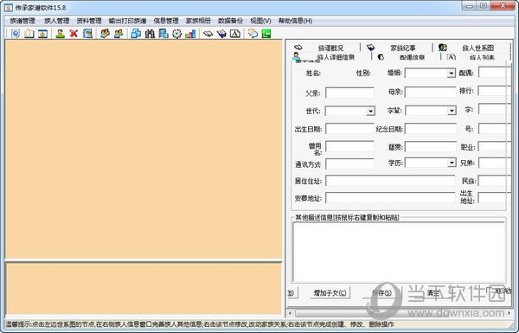This screenshot has height=333, width=519.
Task: Click the 父亲 input field
Action: [349, 93]
